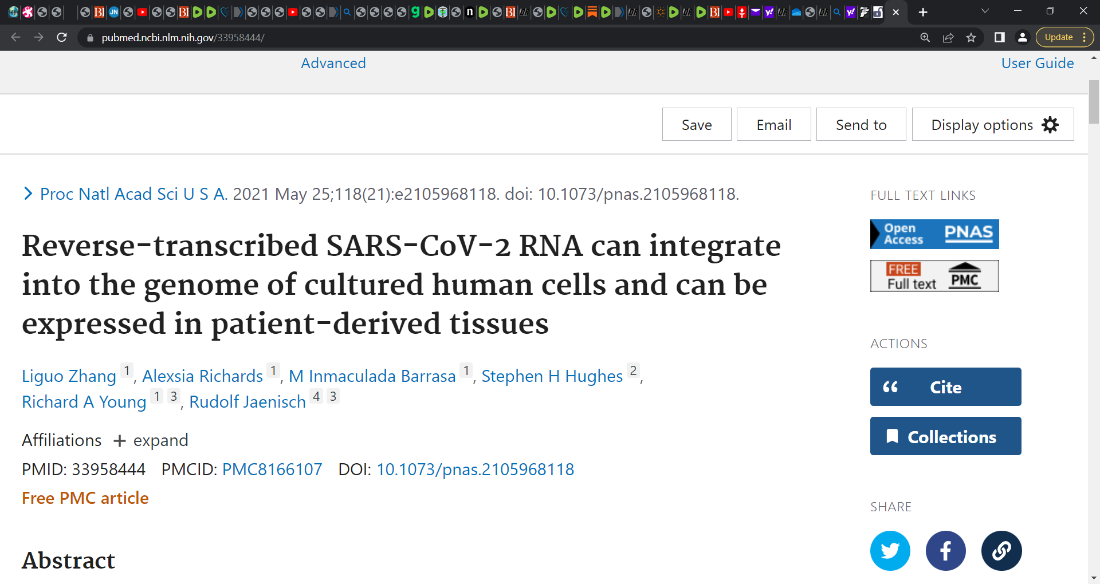
Task: Click the FULL TEXT LINKS heading
Action: (x=922, y=195)
